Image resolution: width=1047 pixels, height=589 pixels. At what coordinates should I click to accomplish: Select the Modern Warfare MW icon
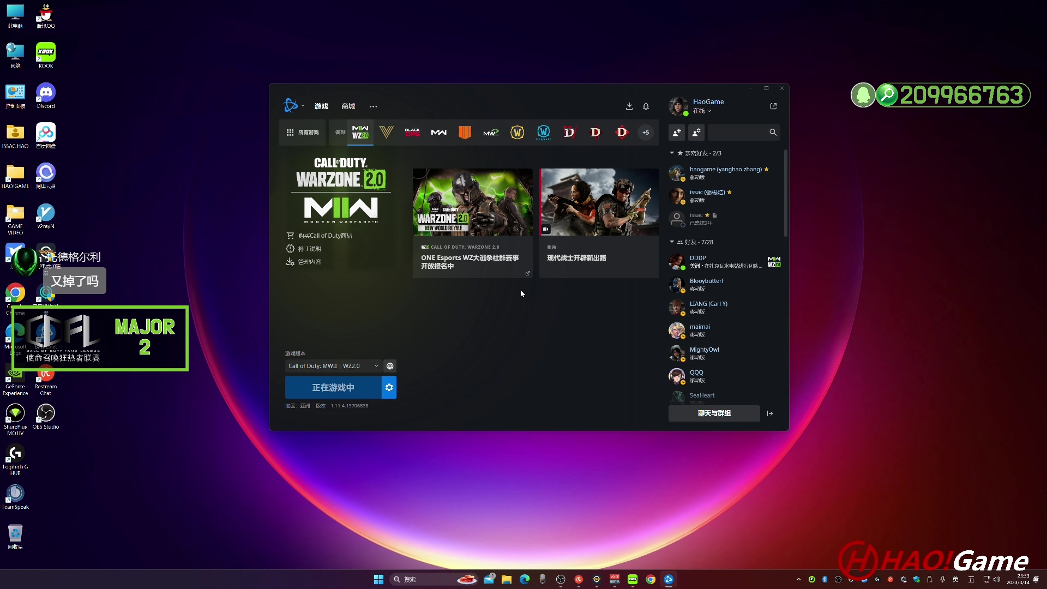pyautogui.click(x=438, y=133)
